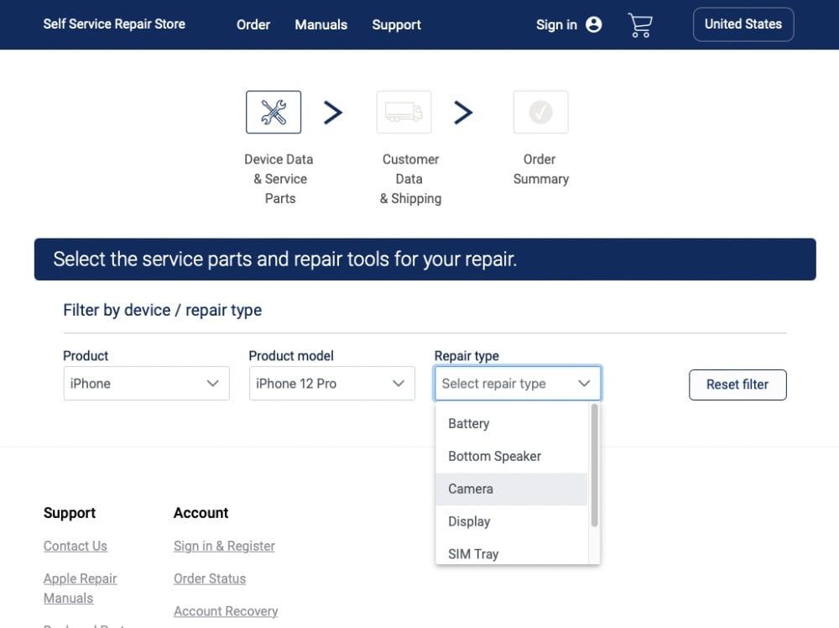Expand the Product dropdown showing iPhone

(x=147, y=384)
